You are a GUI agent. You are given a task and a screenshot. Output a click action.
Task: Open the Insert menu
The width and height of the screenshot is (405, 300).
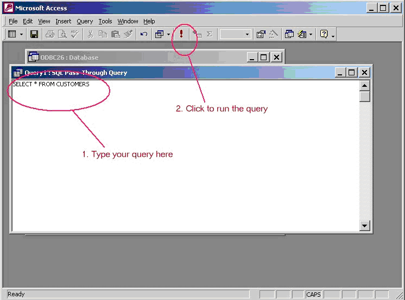click(64, 21)
